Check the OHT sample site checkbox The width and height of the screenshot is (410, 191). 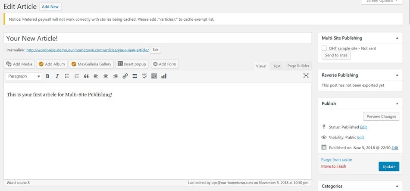[324, 48]
